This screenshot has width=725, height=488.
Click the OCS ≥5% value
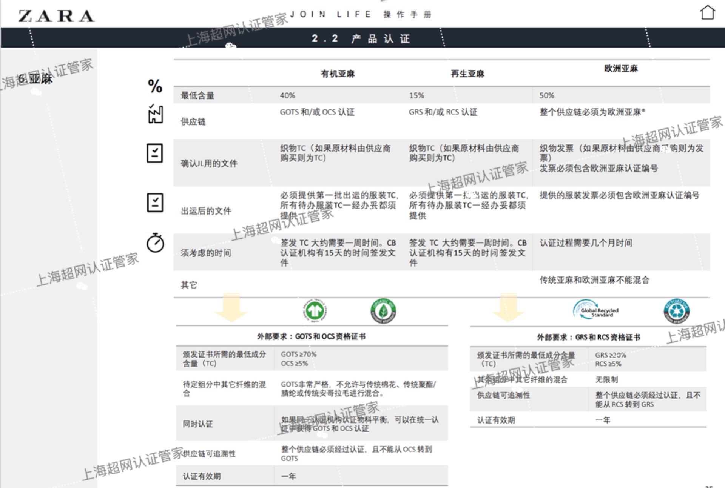click(295, 364)
